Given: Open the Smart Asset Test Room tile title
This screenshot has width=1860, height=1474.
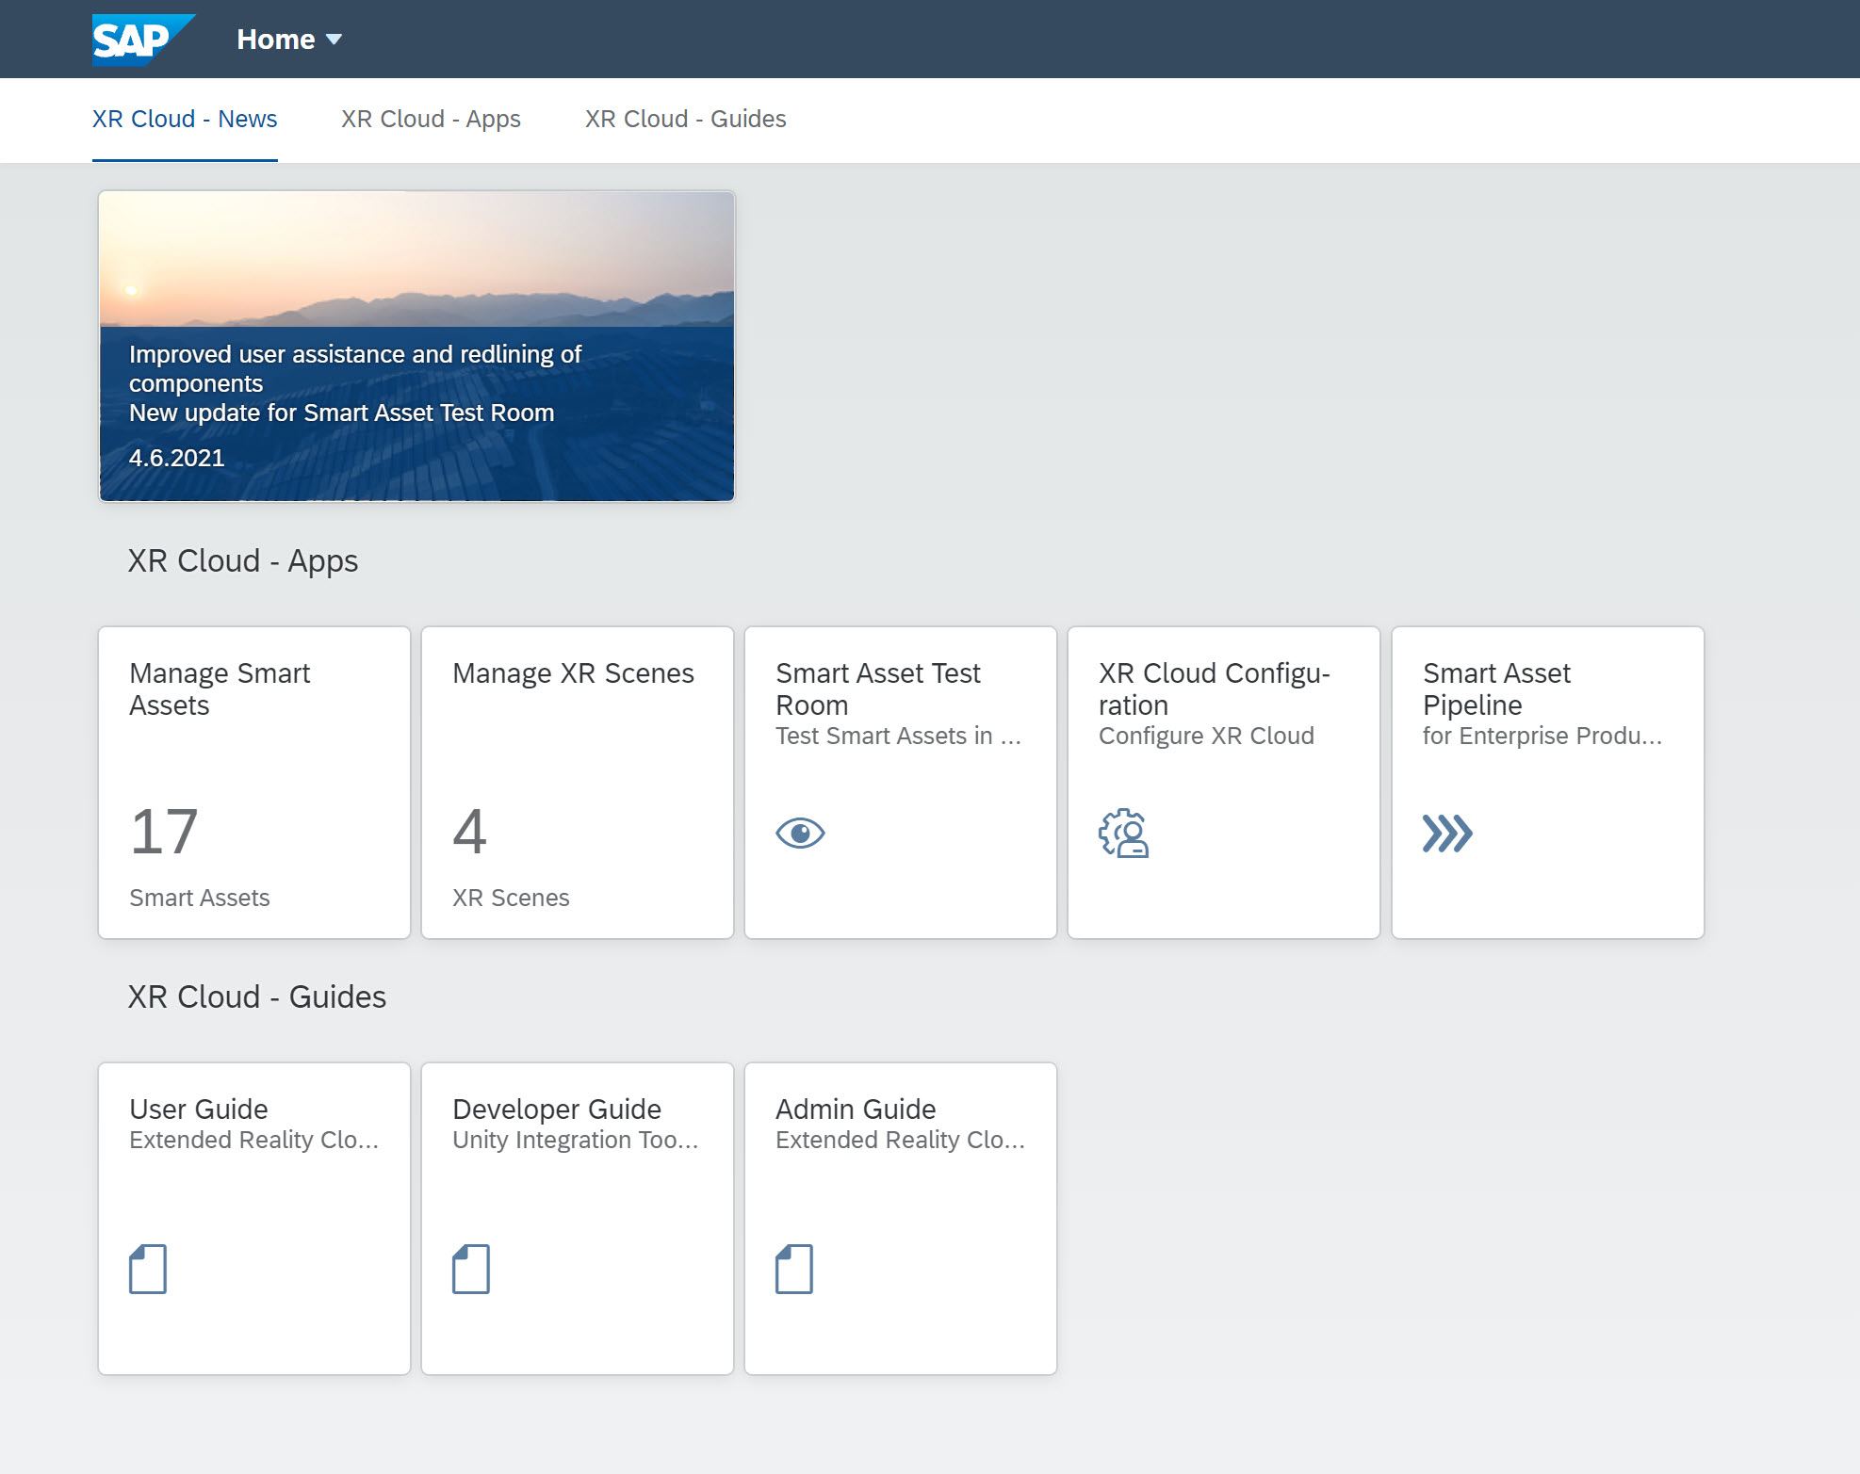Looking at the screenshot, I should [877, 688].
